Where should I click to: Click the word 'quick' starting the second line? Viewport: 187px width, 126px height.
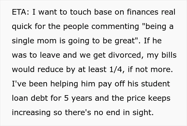click(22, 27)
